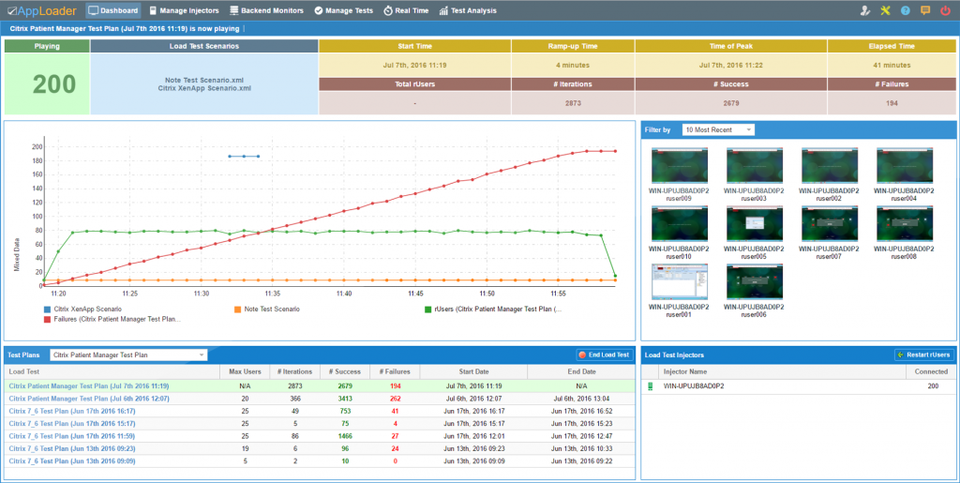
Task: Click the Jul 7th, 2016 11:22 peak time value
Action: pyautogui.click(x=731, y=65)
